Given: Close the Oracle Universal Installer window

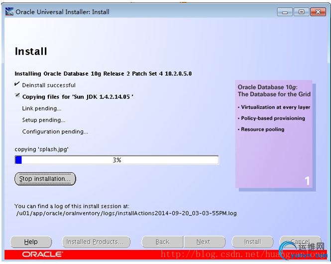Looking at the screenshot, I should [x=319, y=12].
